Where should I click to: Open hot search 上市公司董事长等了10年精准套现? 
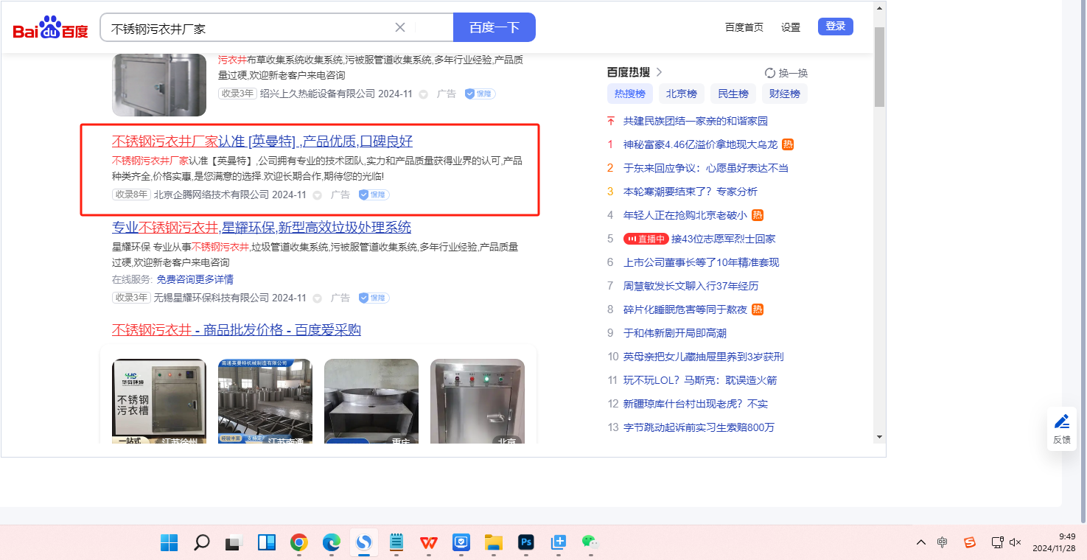click(701, 262)
